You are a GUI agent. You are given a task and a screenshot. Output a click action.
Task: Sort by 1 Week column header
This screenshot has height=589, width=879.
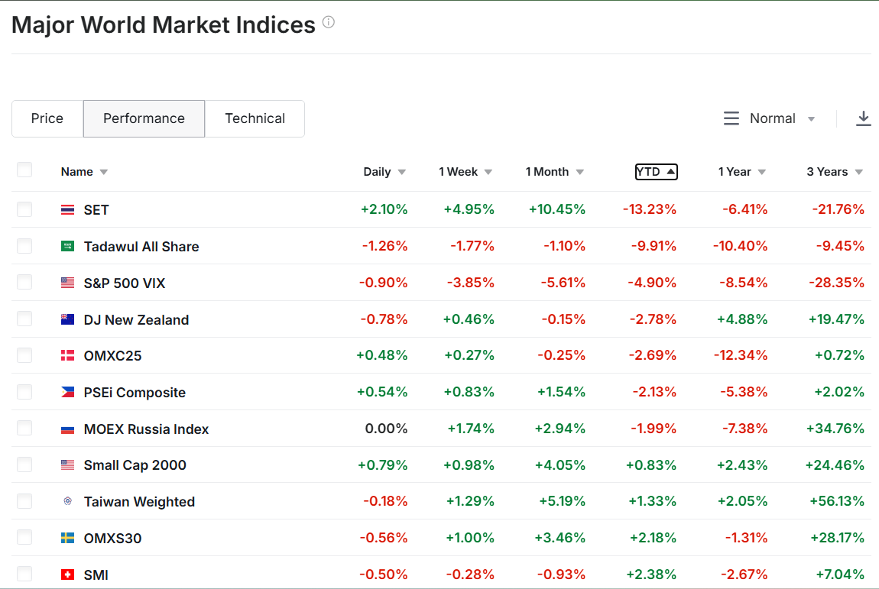(x=465, y=172)
